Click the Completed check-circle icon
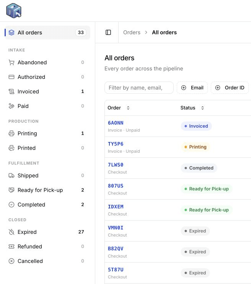251x284 pixels. pos(11,205)
